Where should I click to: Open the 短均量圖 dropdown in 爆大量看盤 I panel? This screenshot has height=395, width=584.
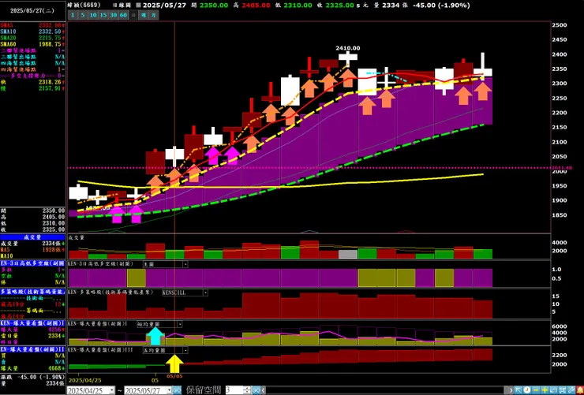(180, 324)
